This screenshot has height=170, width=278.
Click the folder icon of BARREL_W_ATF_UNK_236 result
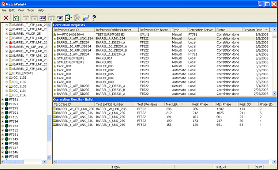[x=55, y=109]
